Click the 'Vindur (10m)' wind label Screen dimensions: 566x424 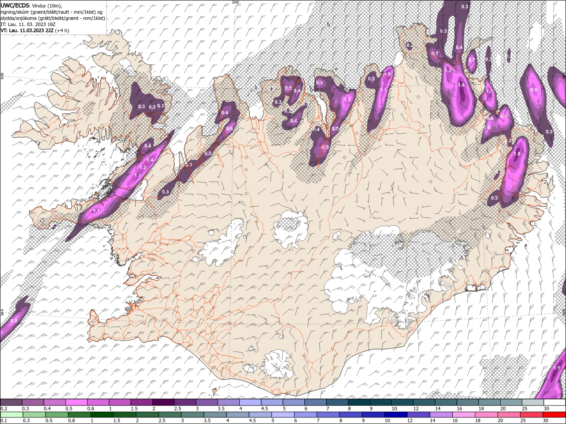pyautogui.click(x=47, y=6)
